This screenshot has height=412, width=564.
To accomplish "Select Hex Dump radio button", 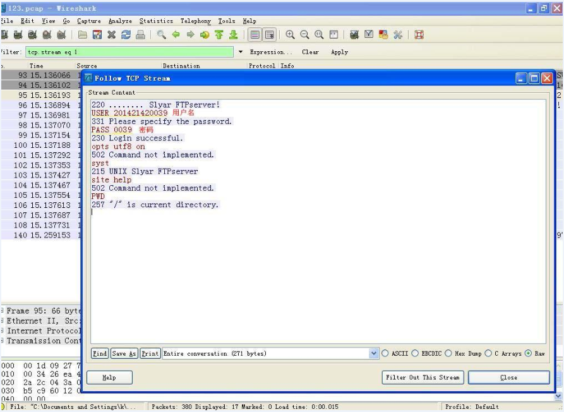I will click(448, 353).
